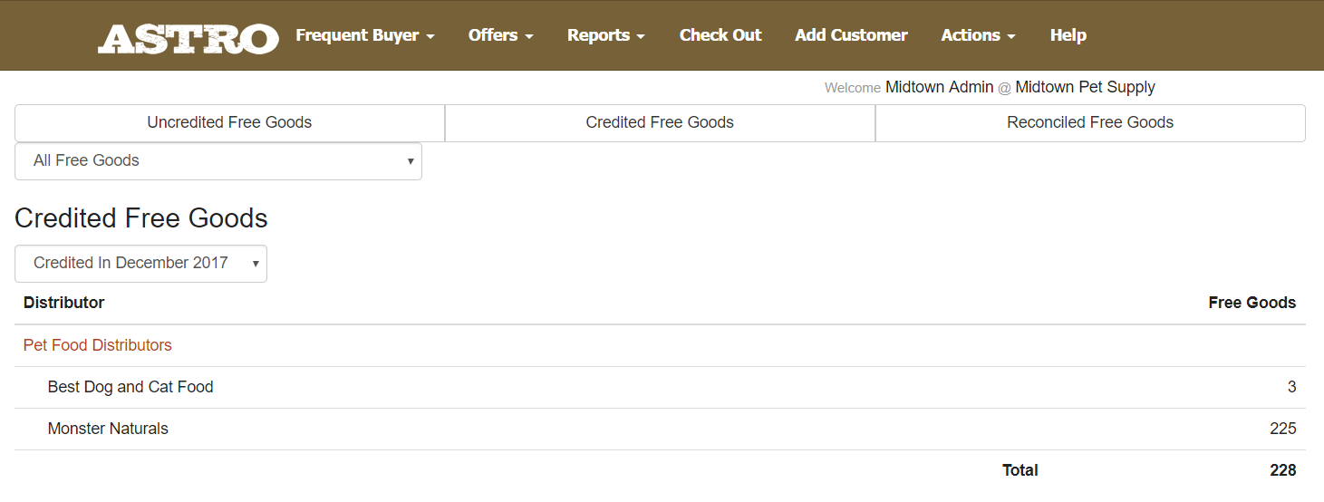Open the All Free Goods selector
The image size is (1324, 502).
pyautogui.click(x=218, y=160)
